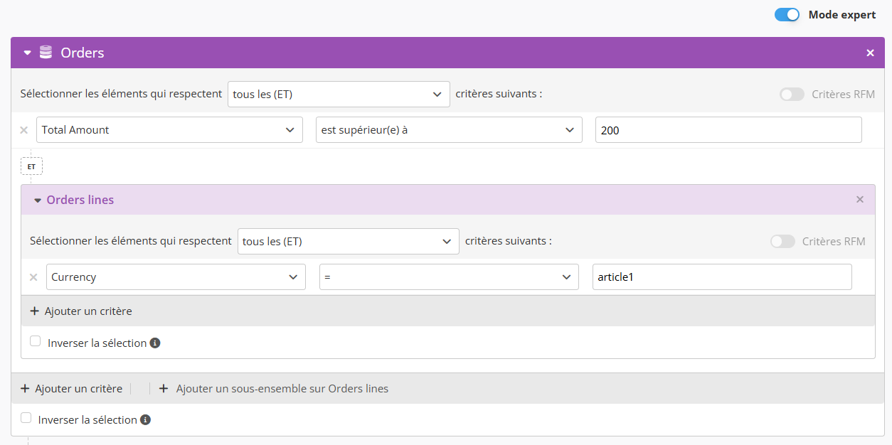Collapse the Orders panel with caret
892x445 pixels.
[x=28, y=53]
